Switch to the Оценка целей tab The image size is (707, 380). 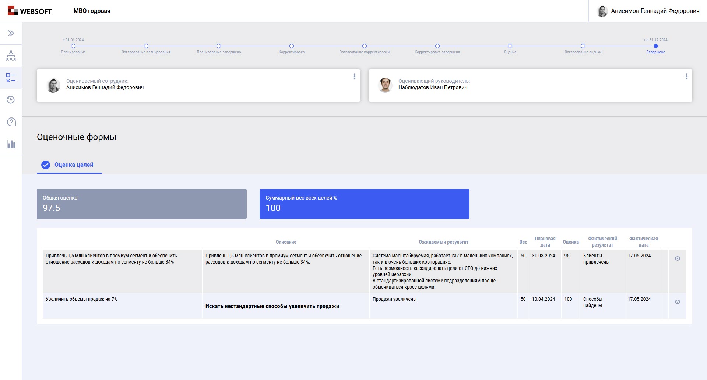[74, 165]
